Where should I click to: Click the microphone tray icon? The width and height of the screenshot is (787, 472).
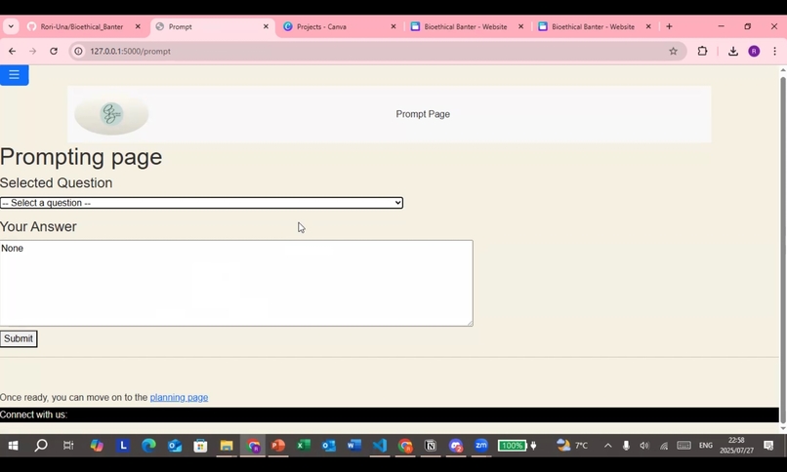pos(626,446)
